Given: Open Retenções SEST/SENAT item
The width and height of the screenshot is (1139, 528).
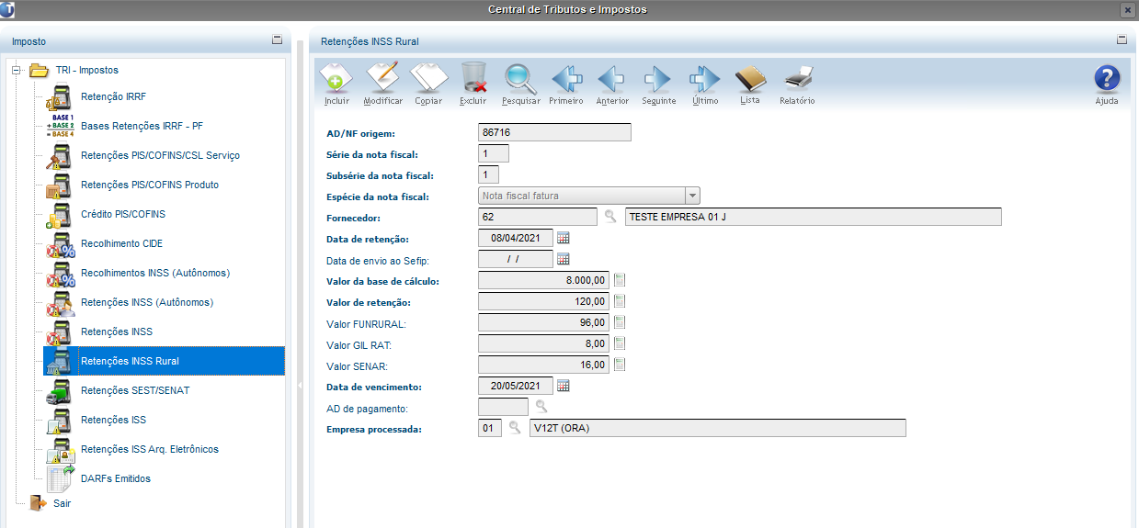Looking at the screenshot, I should click(x=135, y=390).
